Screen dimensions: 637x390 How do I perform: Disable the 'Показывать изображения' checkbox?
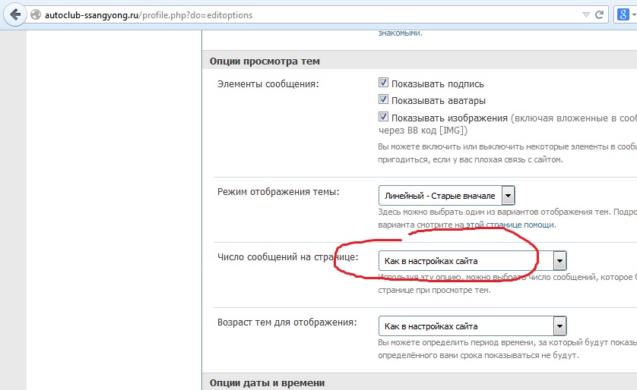click(384, 118)
